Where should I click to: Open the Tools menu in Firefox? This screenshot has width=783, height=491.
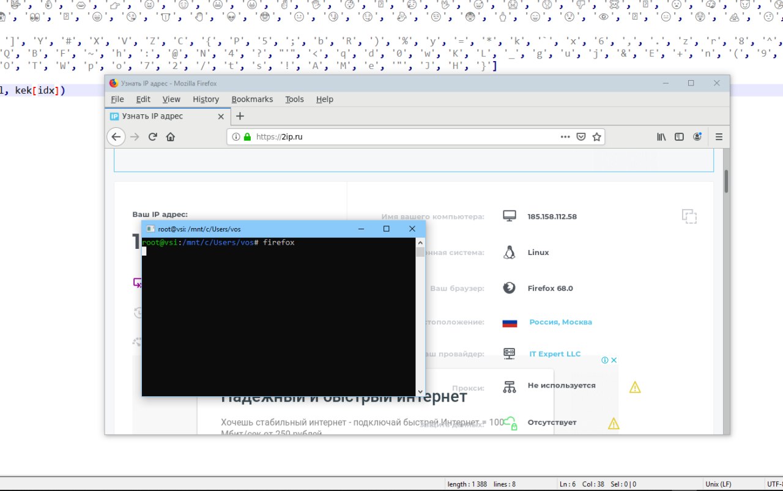(x=294, y=99)
